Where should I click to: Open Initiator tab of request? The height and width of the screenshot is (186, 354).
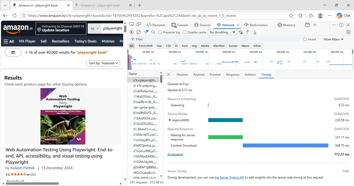coord(250,74)
